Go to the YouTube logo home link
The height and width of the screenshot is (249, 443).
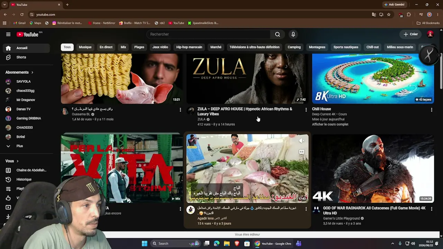[27, 34]
